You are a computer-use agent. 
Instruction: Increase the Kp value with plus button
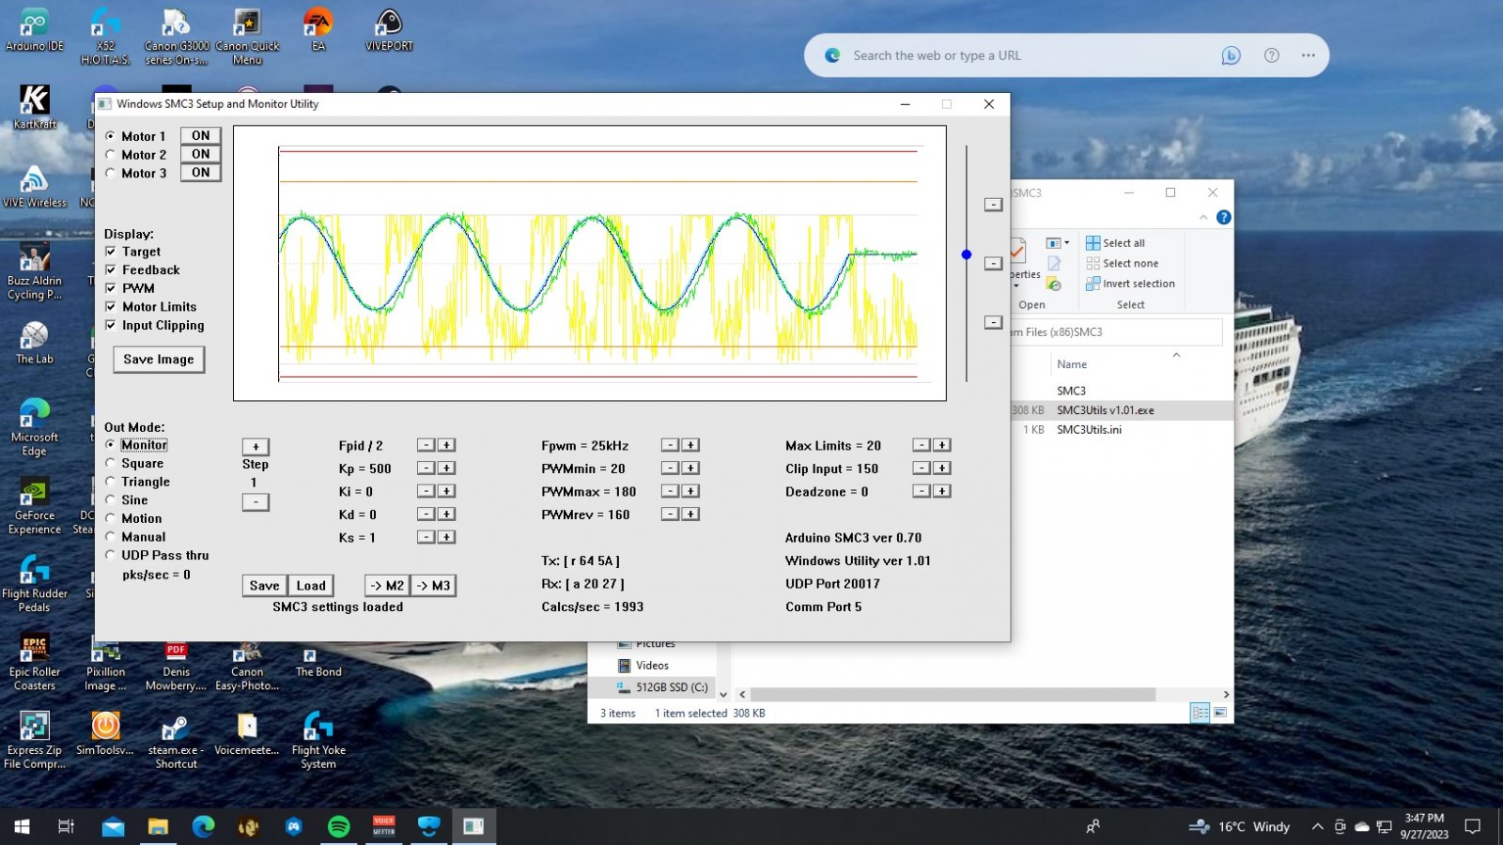coord(447,469)
